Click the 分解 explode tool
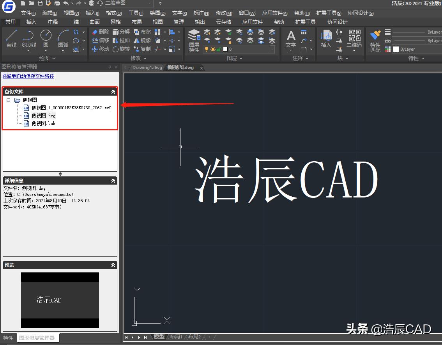This screenshot has height=345, width=442. (x=121, y=32)
